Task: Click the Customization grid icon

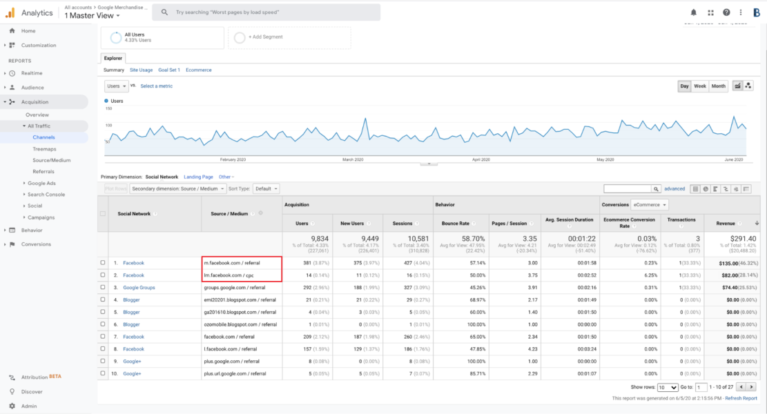Action: [12, 45]
